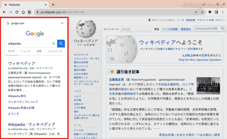
Task: Select the ニュース search tab
Action: pos(26,51)
